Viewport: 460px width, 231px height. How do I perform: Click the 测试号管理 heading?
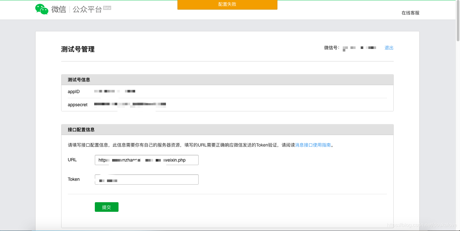pos(78,49)
